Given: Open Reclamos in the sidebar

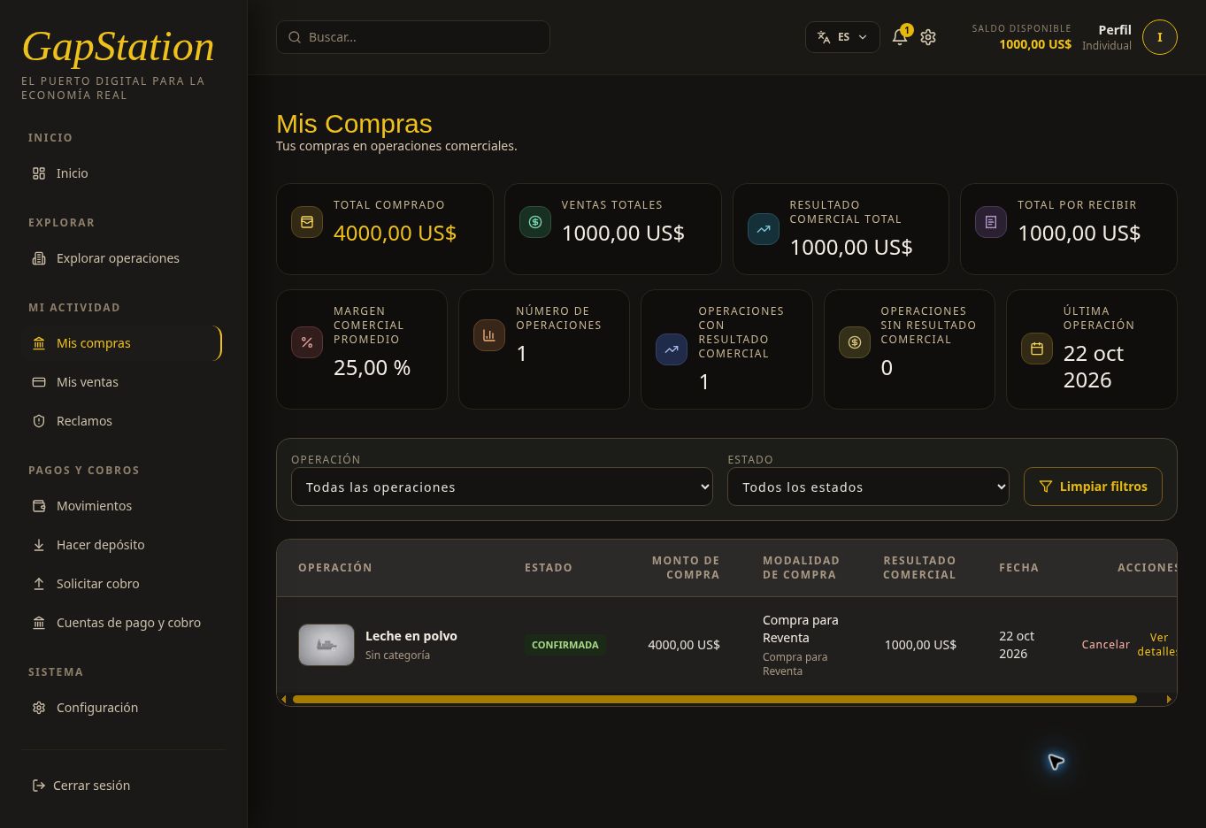Looking at the screenshot, I should point(122,421).
